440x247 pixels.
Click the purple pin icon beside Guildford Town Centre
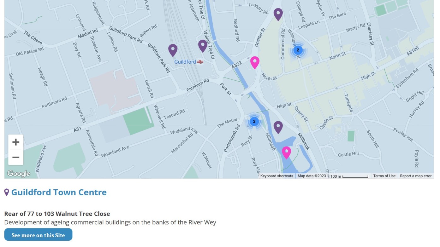pos(7,192)
